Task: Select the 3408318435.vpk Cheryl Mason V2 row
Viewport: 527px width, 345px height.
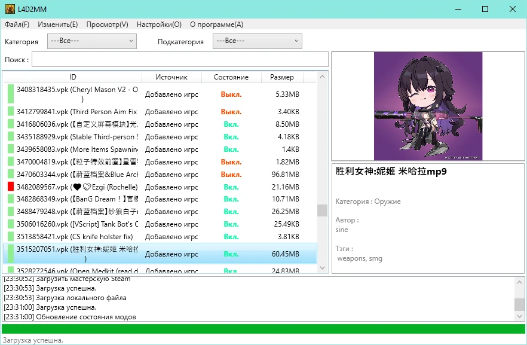Action: point(160,94)
